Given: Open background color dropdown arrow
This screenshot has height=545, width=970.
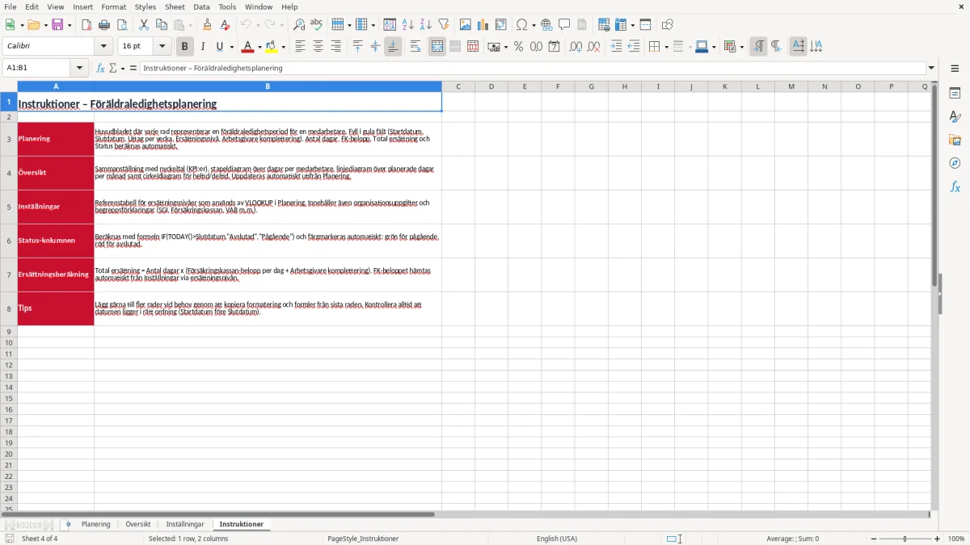Looking at the screenshot, I should coord(283,47).
